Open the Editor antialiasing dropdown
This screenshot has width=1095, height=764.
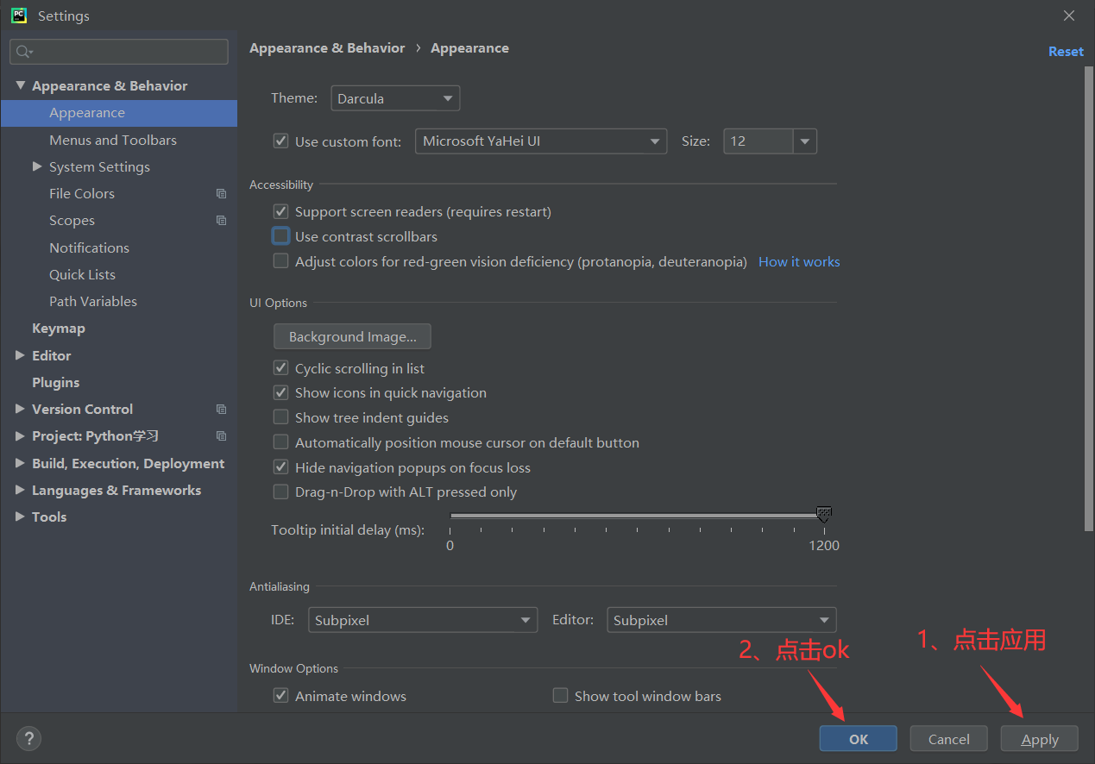(721, 620)
